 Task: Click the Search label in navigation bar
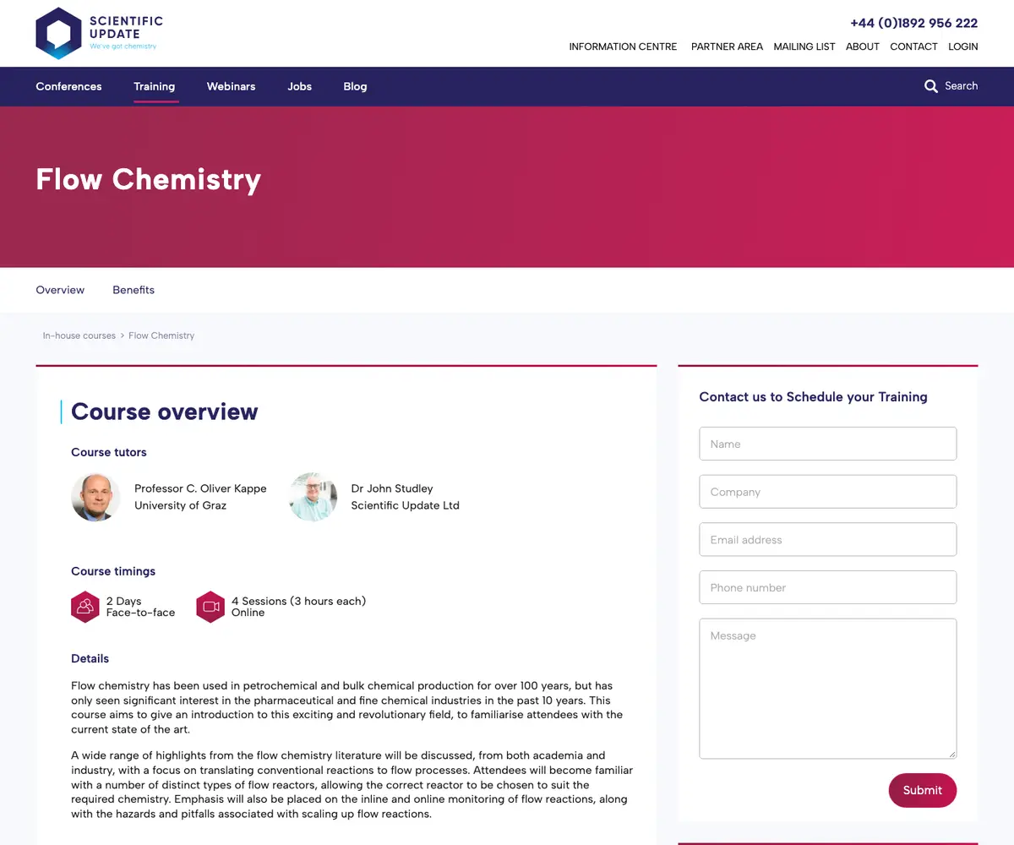961,86
